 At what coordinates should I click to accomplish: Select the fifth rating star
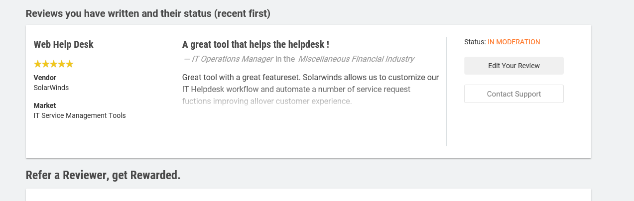pos(70,64)
